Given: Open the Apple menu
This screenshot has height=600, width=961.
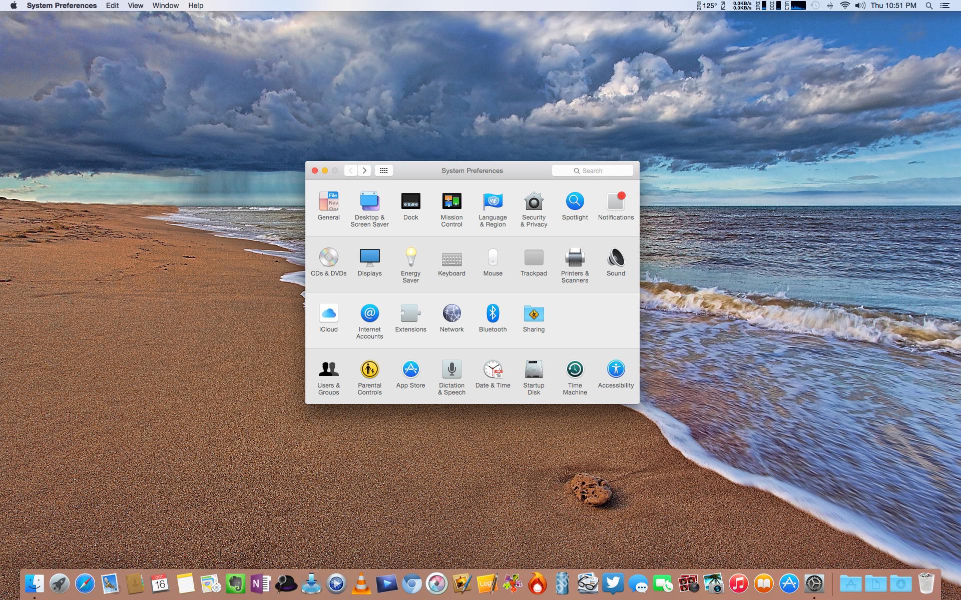Looking at the screenshot, I should (14, 5).
